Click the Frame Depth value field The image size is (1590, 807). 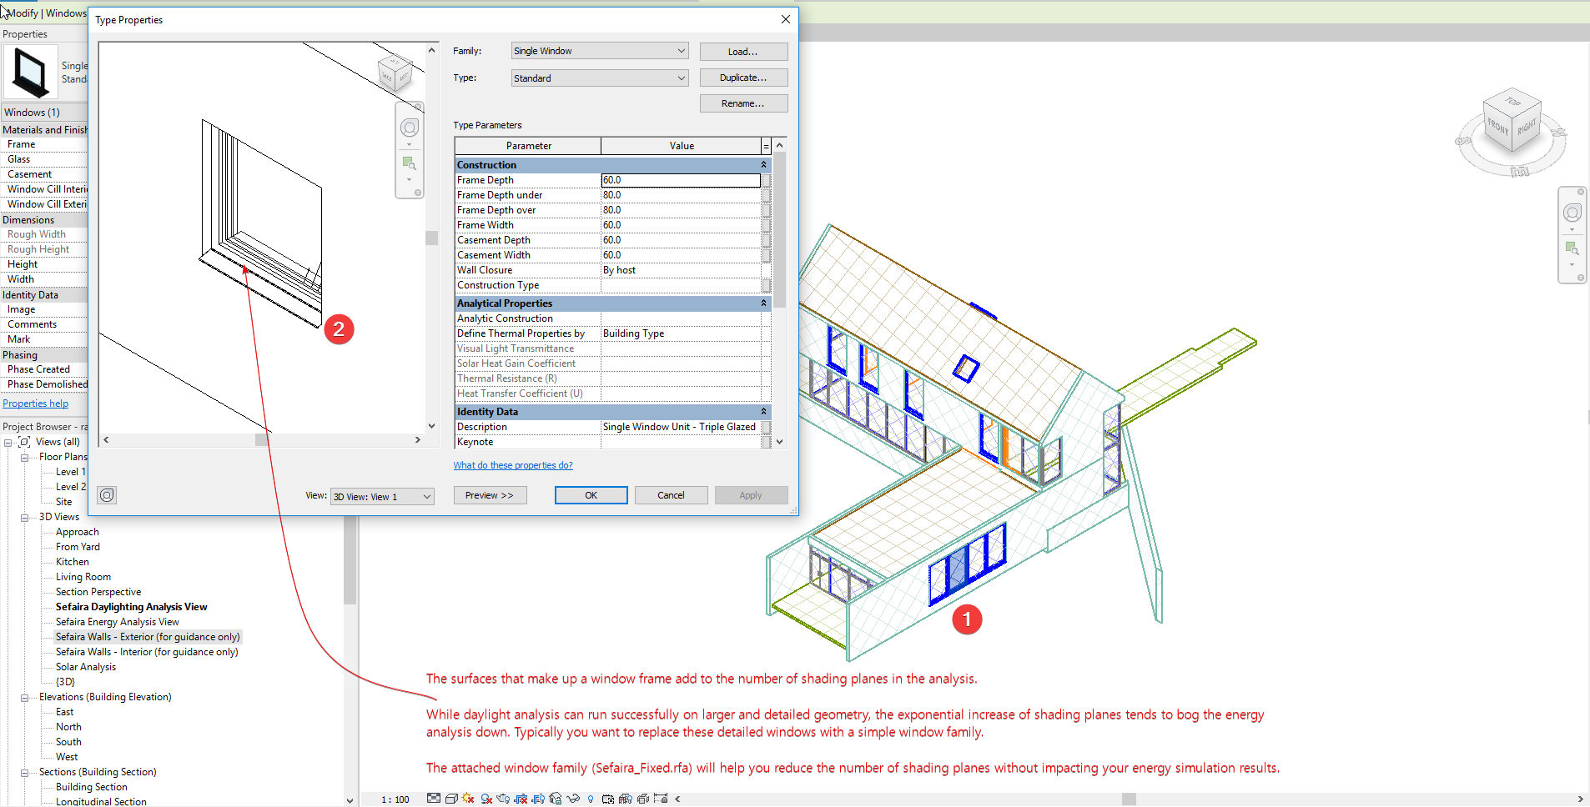[681, 180]
